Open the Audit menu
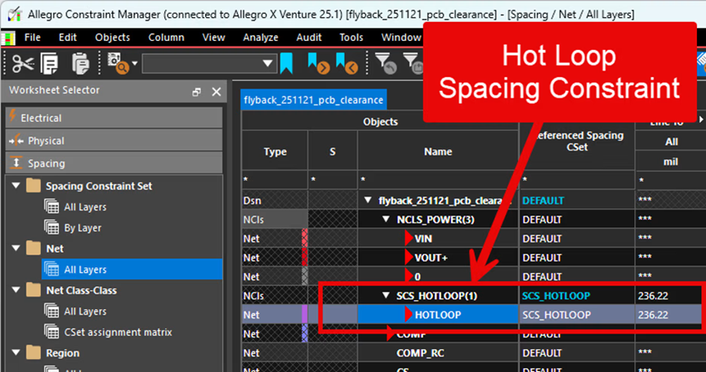Viewport: 706px width, 372px height. (x=309, y=38)
